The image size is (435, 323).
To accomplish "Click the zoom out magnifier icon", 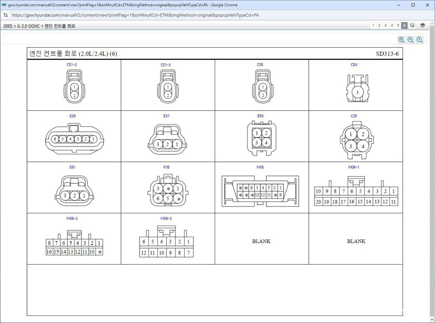I will click(x=410, y=40).
